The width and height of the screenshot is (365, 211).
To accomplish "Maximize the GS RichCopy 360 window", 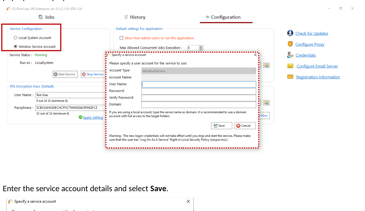I will click(x=340, y=9).
